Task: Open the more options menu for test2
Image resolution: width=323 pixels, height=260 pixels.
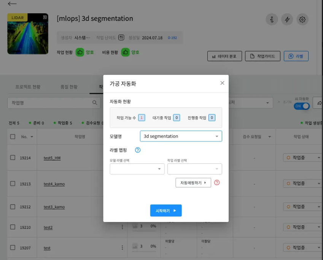Action: [x=122, y=227]
